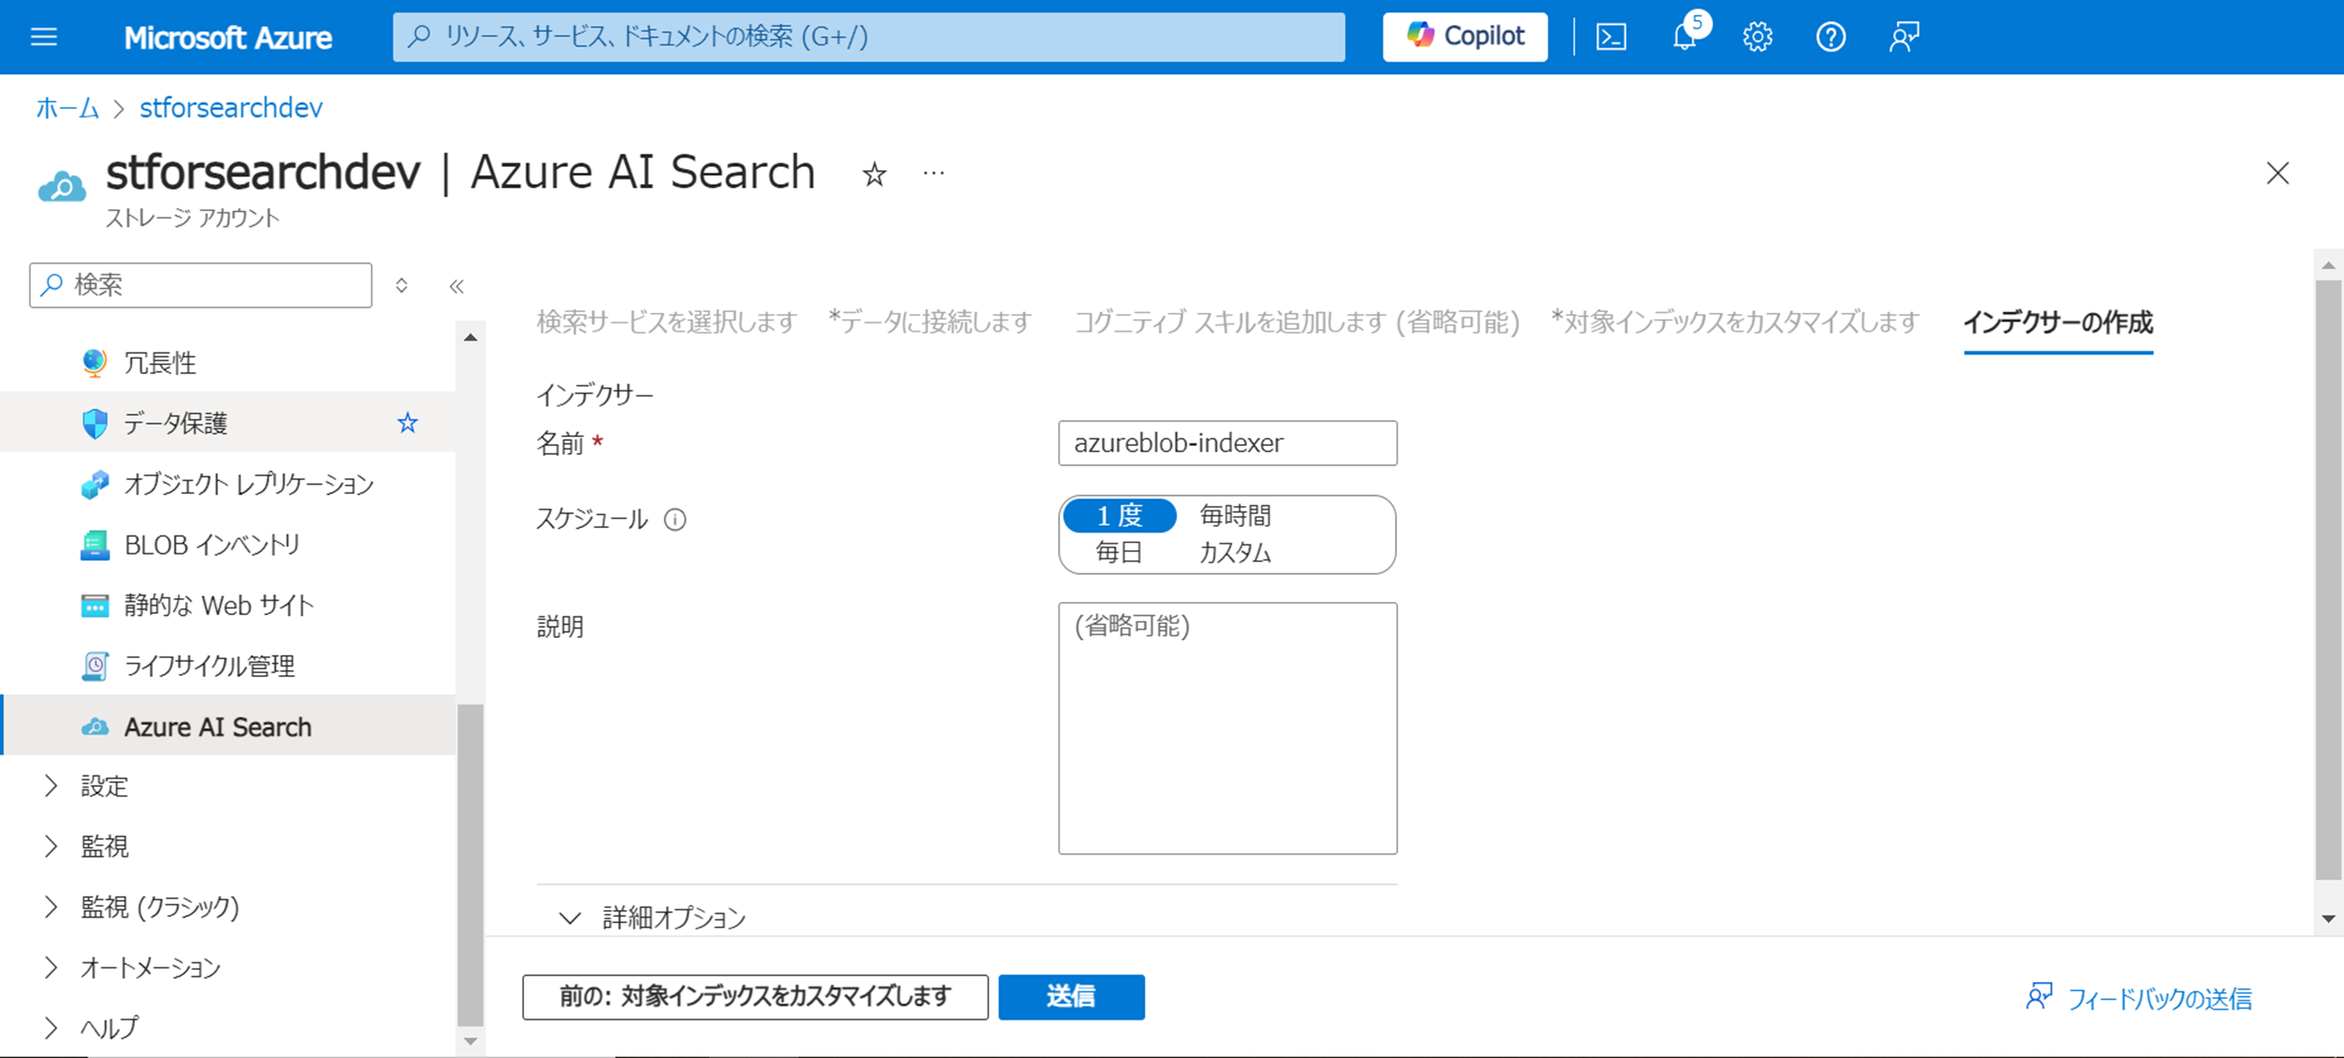
Task: Click the Microsoft Azure logo text
Action: 227,37
